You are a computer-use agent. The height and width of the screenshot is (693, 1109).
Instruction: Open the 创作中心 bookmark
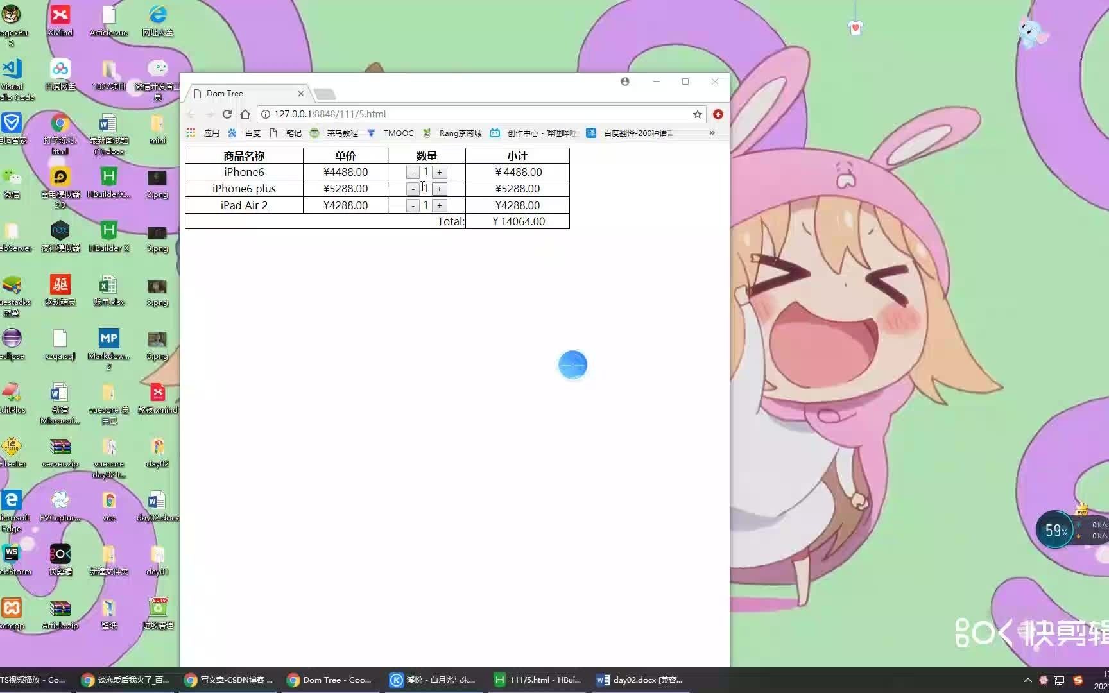[x=533, y=133]
